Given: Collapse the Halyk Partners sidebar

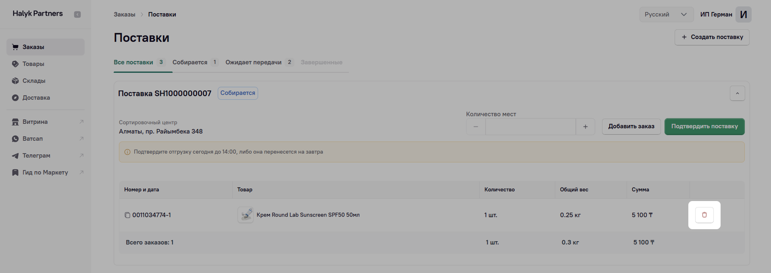Looking at the screenshot, I should [x=77, y=14].
